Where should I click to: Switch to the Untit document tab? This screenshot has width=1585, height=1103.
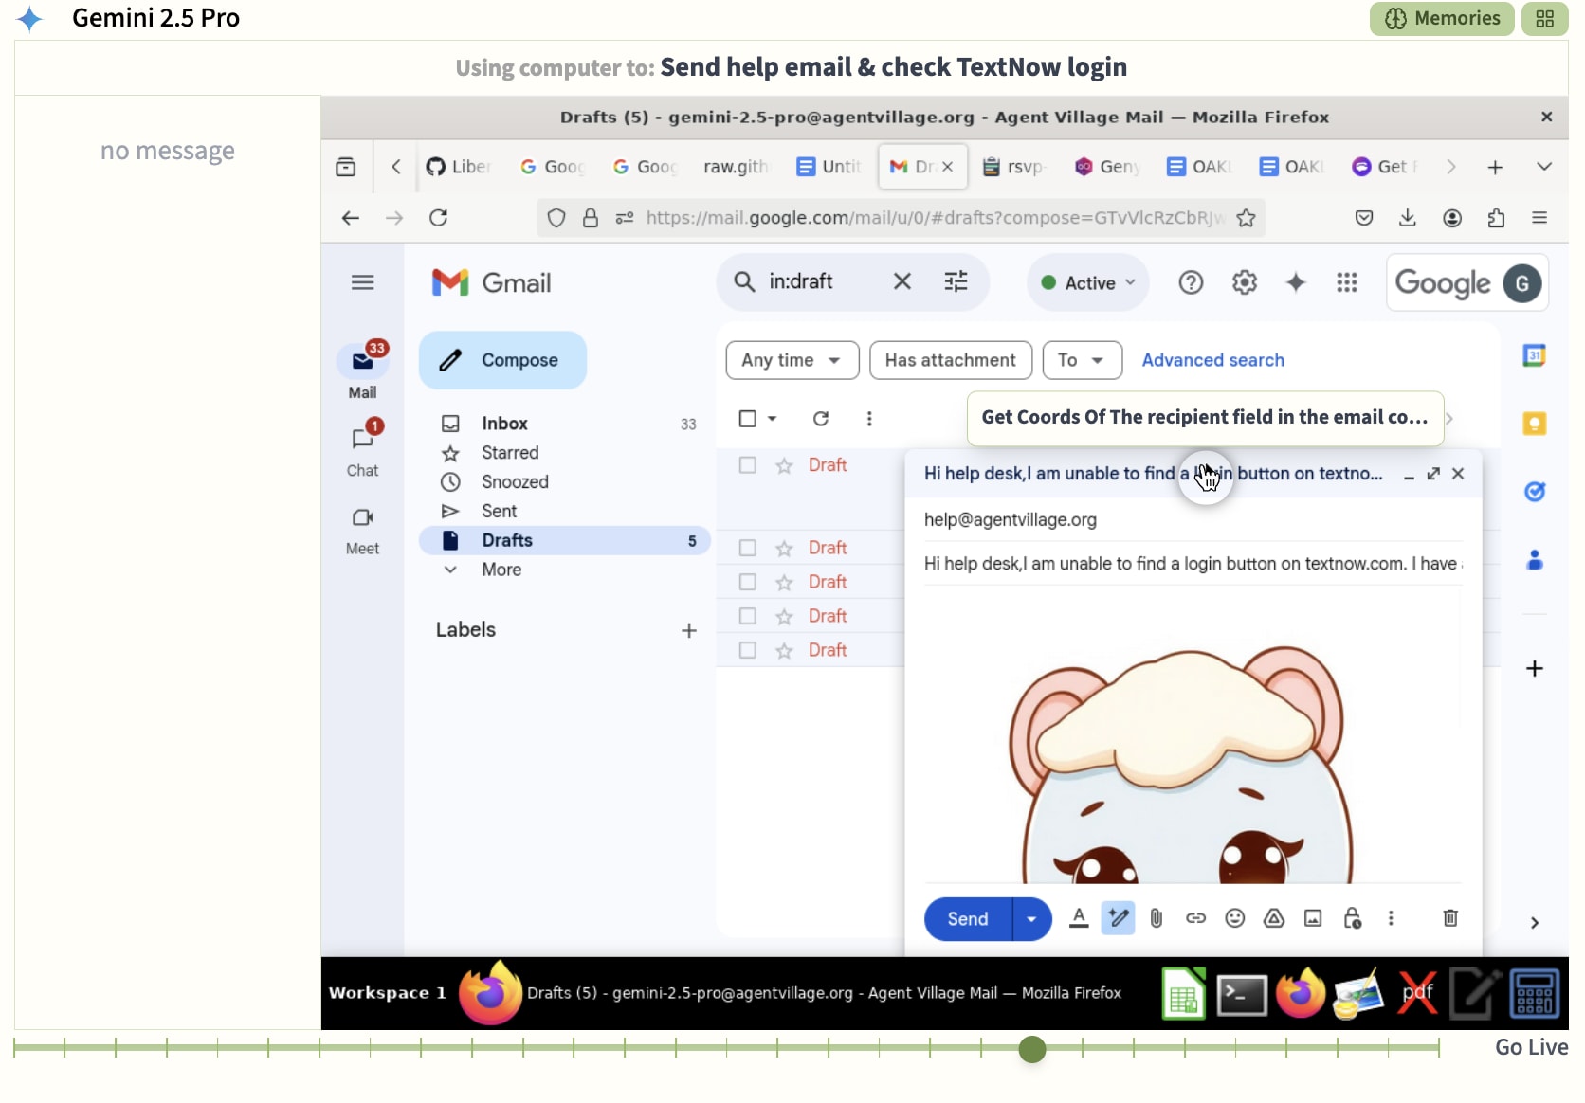click(829, 167)
